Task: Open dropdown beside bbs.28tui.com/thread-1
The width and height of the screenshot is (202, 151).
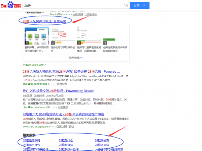Action: coord(53,84)
